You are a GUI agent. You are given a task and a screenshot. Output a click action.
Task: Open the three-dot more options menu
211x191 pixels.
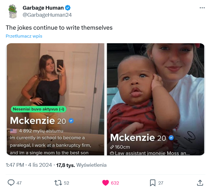[202, 8]
